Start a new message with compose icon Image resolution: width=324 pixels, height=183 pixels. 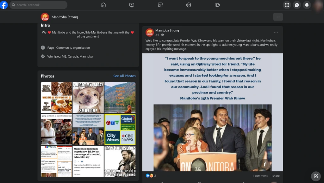[x=316, y=176]
